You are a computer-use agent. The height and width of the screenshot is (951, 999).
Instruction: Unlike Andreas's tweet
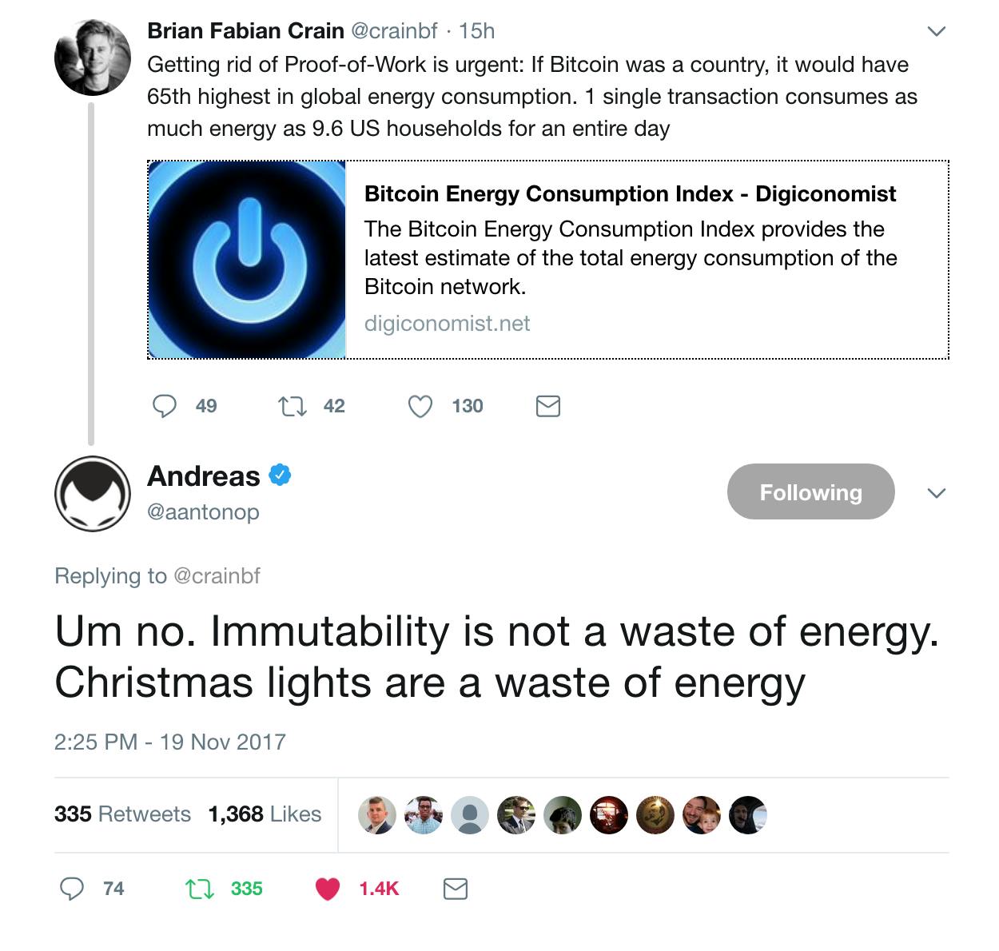click(x=328, y=888)
